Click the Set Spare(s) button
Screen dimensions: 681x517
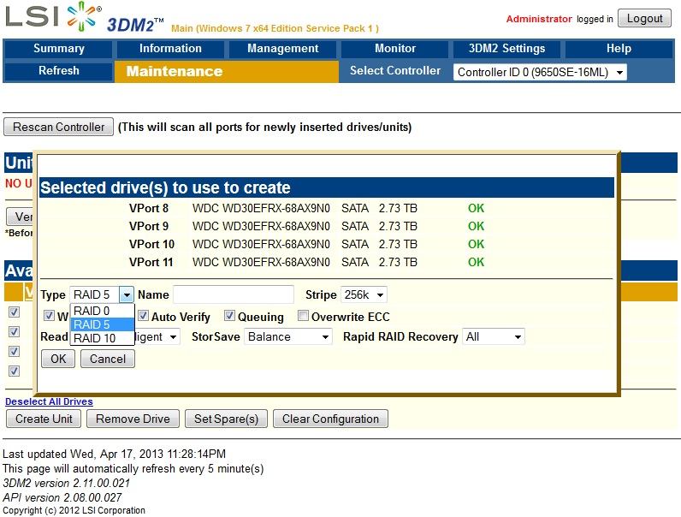(x=226, y=419)
